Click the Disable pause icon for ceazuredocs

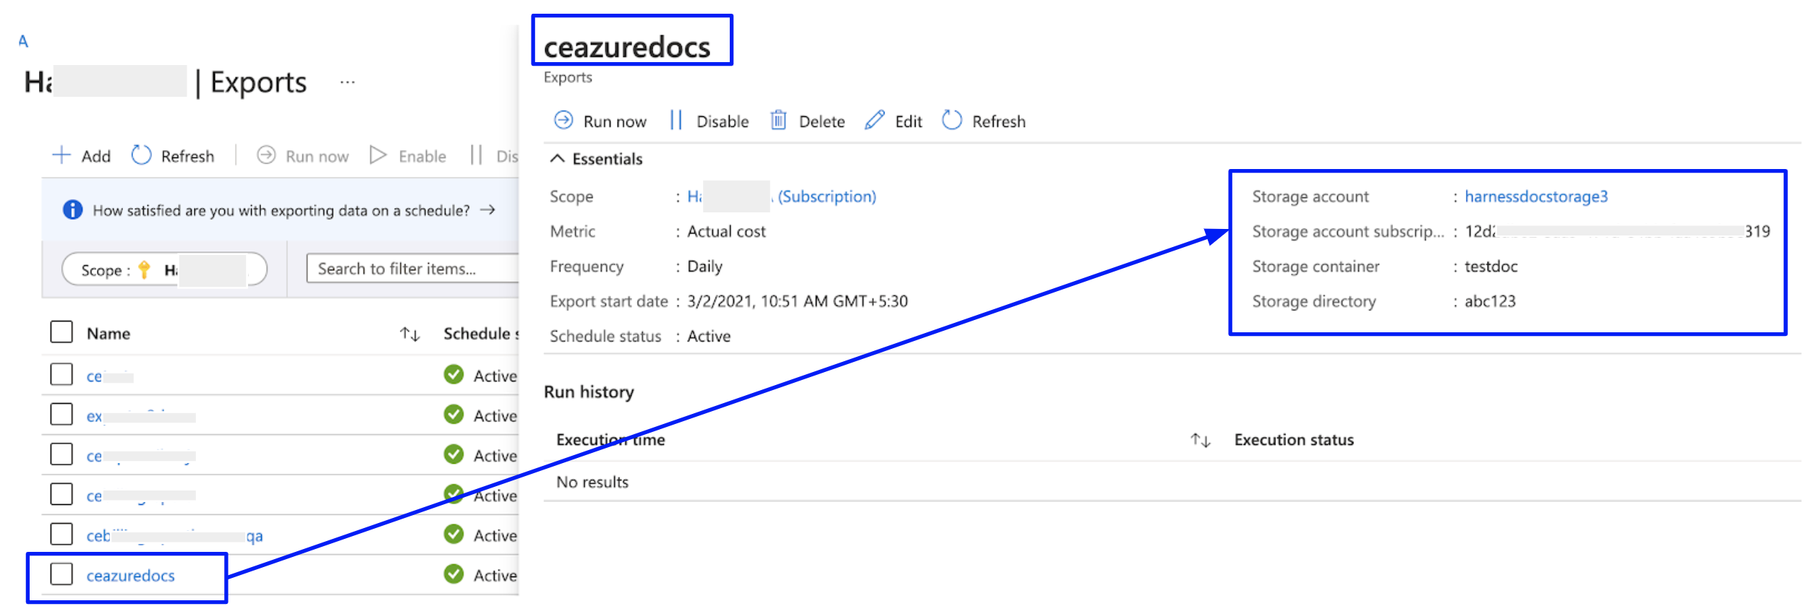(676, 121)
